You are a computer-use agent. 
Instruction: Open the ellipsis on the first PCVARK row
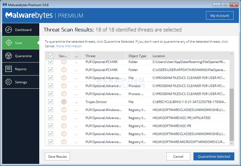pos(76,62)
